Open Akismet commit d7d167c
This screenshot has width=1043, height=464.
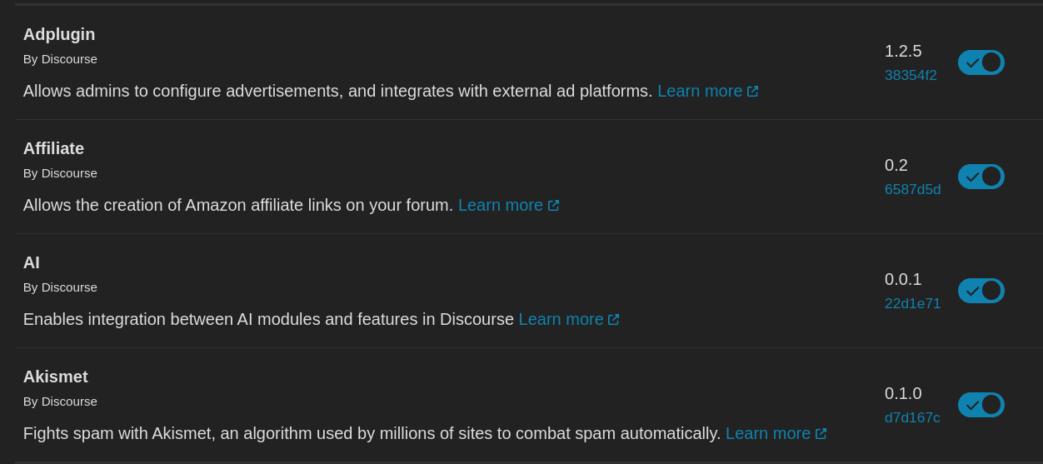click(912, 418)
